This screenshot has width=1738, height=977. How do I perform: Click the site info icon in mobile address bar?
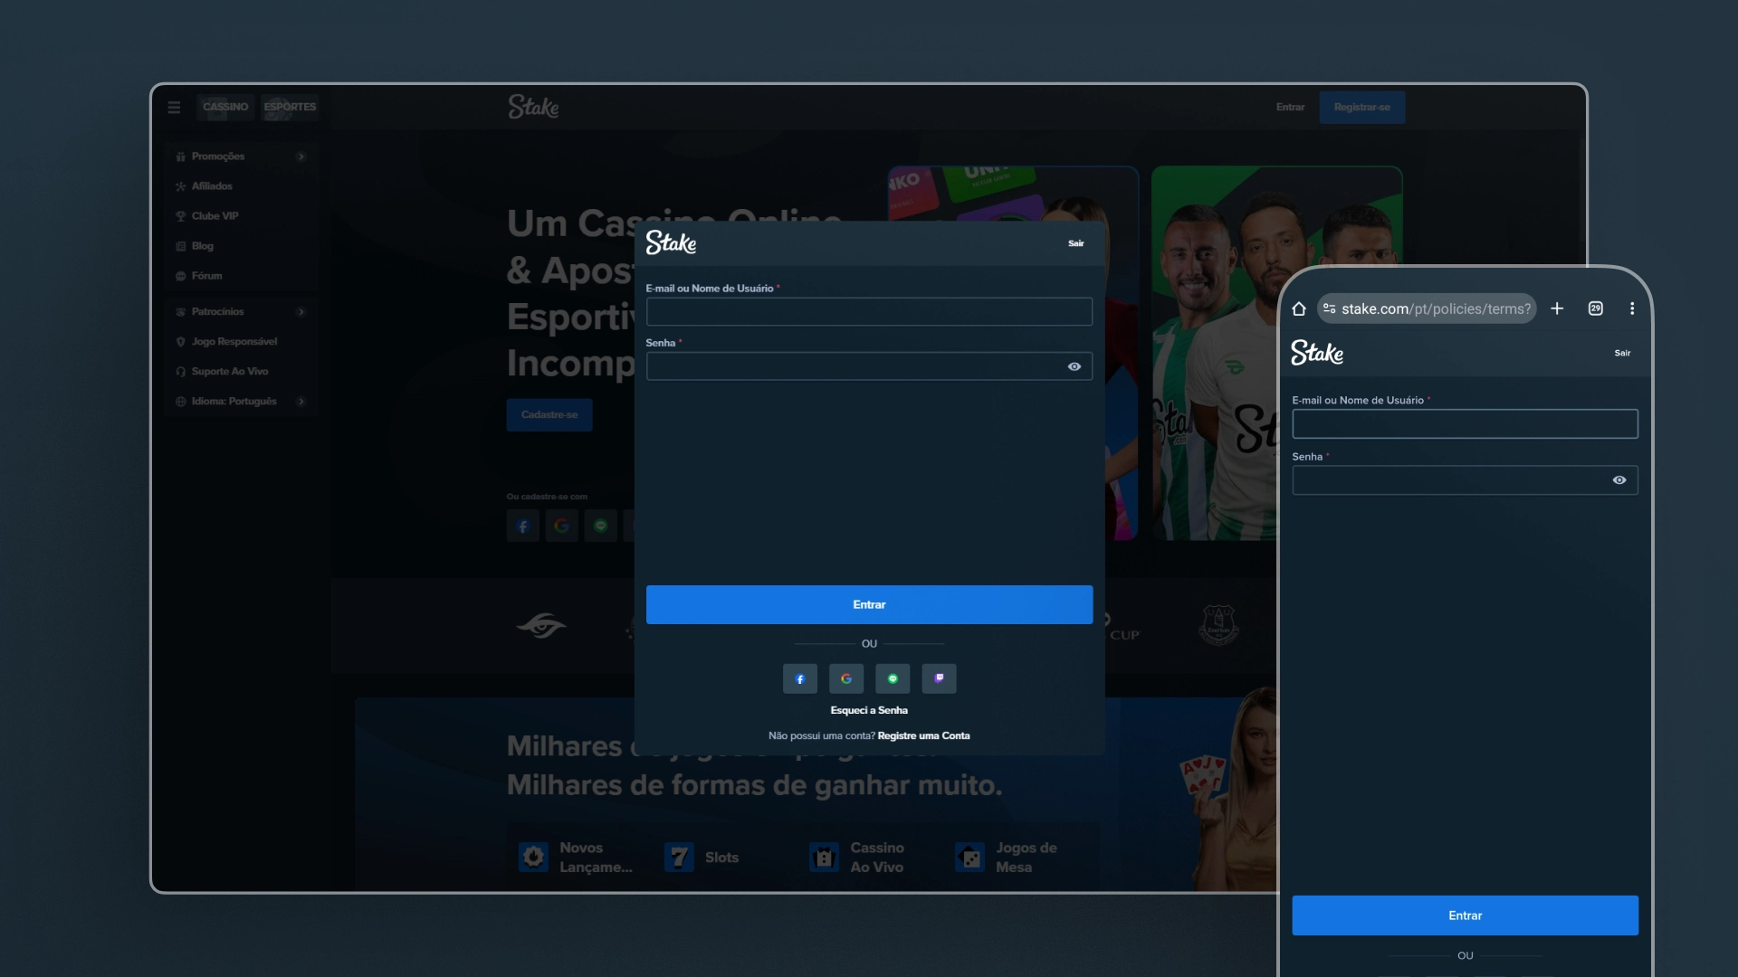[1329, 308]
